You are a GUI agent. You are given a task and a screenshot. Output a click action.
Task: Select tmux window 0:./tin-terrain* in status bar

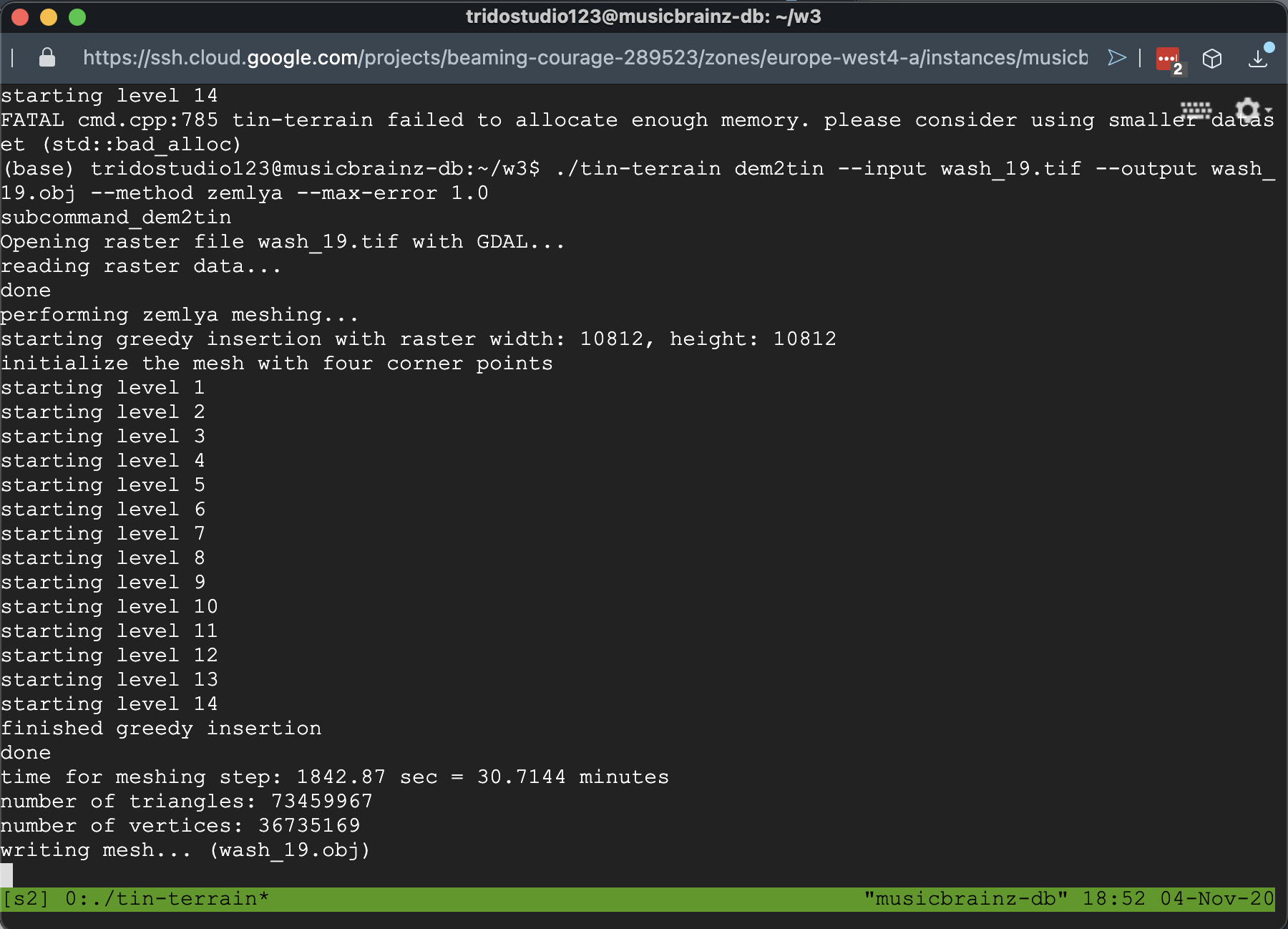pos(167,899)
